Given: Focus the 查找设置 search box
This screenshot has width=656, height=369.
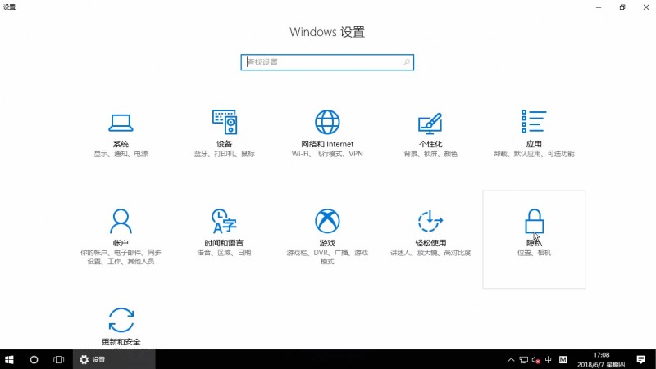Looking at the screenshot, I should tap(327, 62).
